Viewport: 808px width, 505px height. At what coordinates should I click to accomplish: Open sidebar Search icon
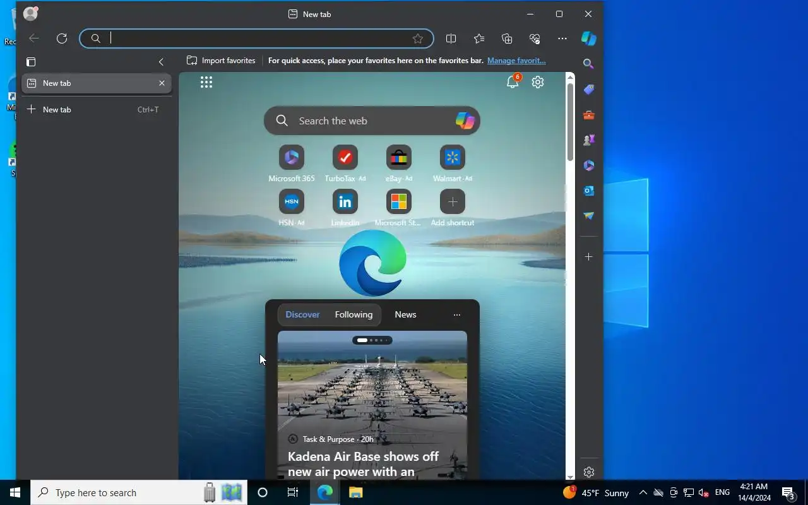coord(588,64)
